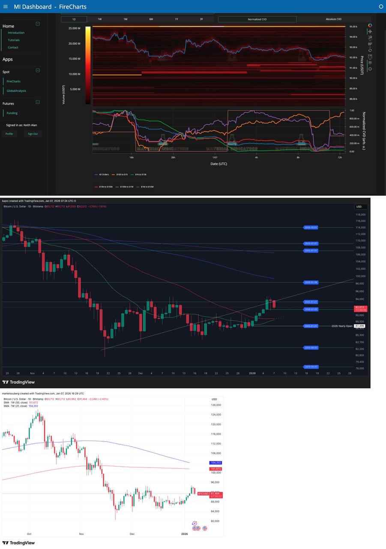
Task: Click the volume heatmap color bar
Action: click(x=88, y=65)
